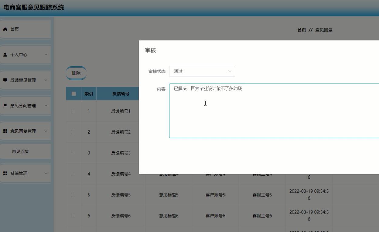
Task: Click the 反馈编号4 cell
Action: 121,174
